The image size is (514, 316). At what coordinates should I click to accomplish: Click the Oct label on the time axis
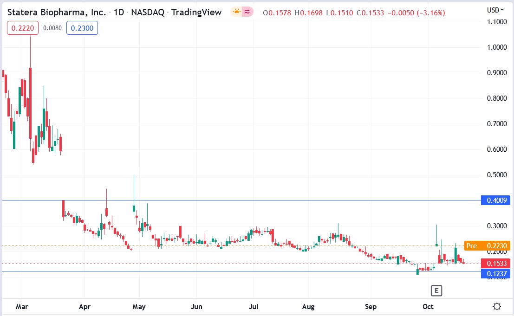(x=427, y=307)
